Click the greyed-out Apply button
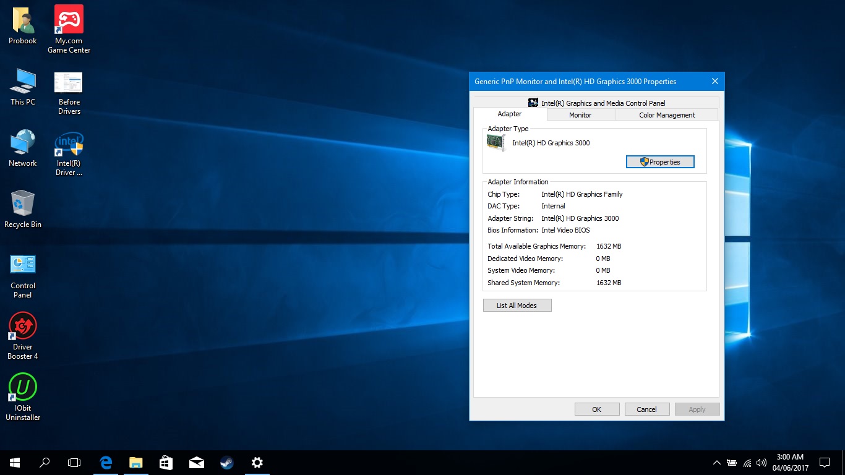845x475 pixels. [x=697, y=409]
